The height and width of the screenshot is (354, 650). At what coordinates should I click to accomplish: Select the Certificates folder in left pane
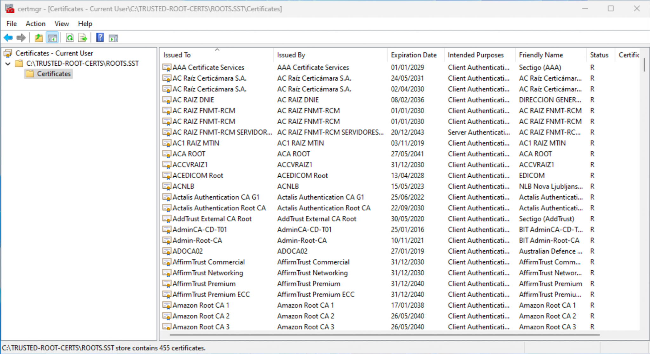53,74
